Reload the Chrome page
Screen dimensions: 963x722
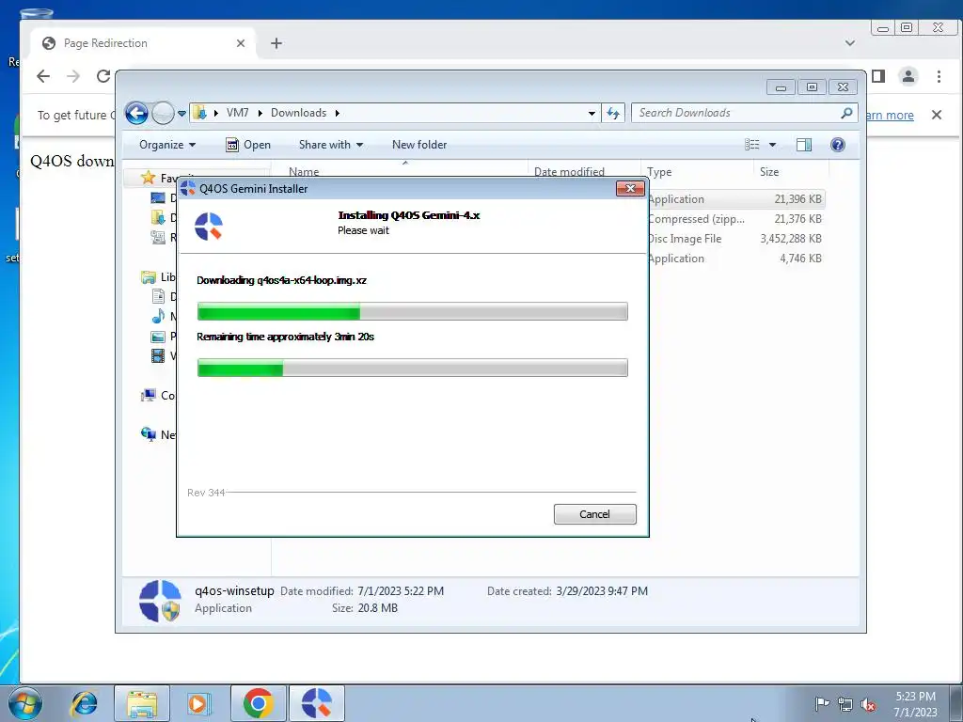(x=103, y=76)
